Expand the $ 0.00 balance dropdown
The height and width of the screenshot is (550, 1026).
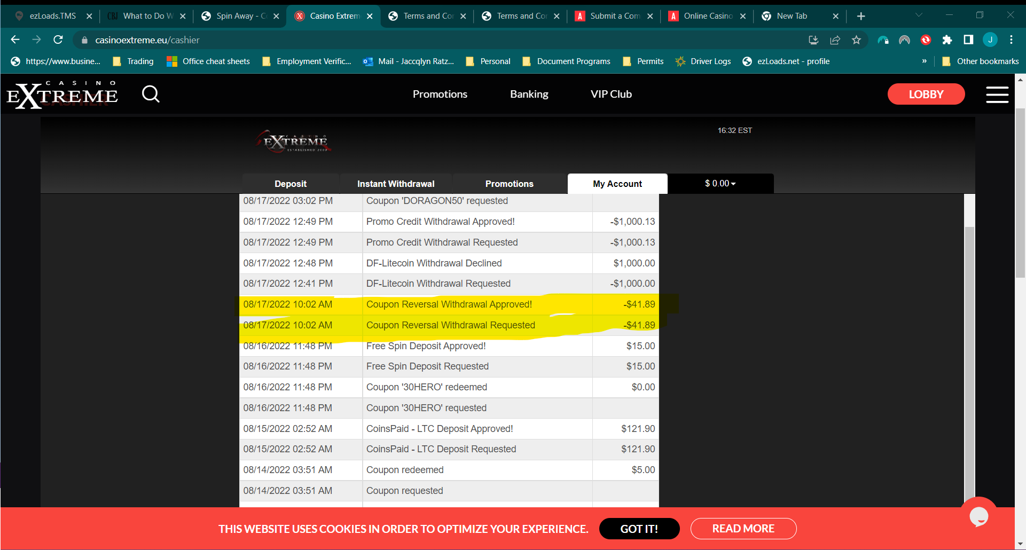click(720, 183)
